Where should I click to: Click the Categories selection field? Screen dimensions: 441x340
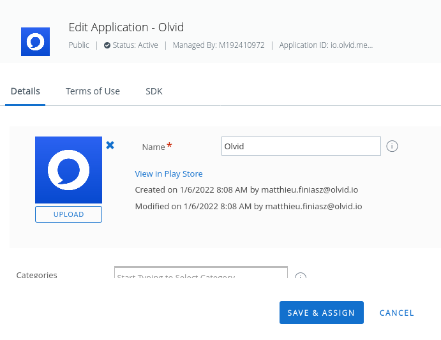point(201,272)
